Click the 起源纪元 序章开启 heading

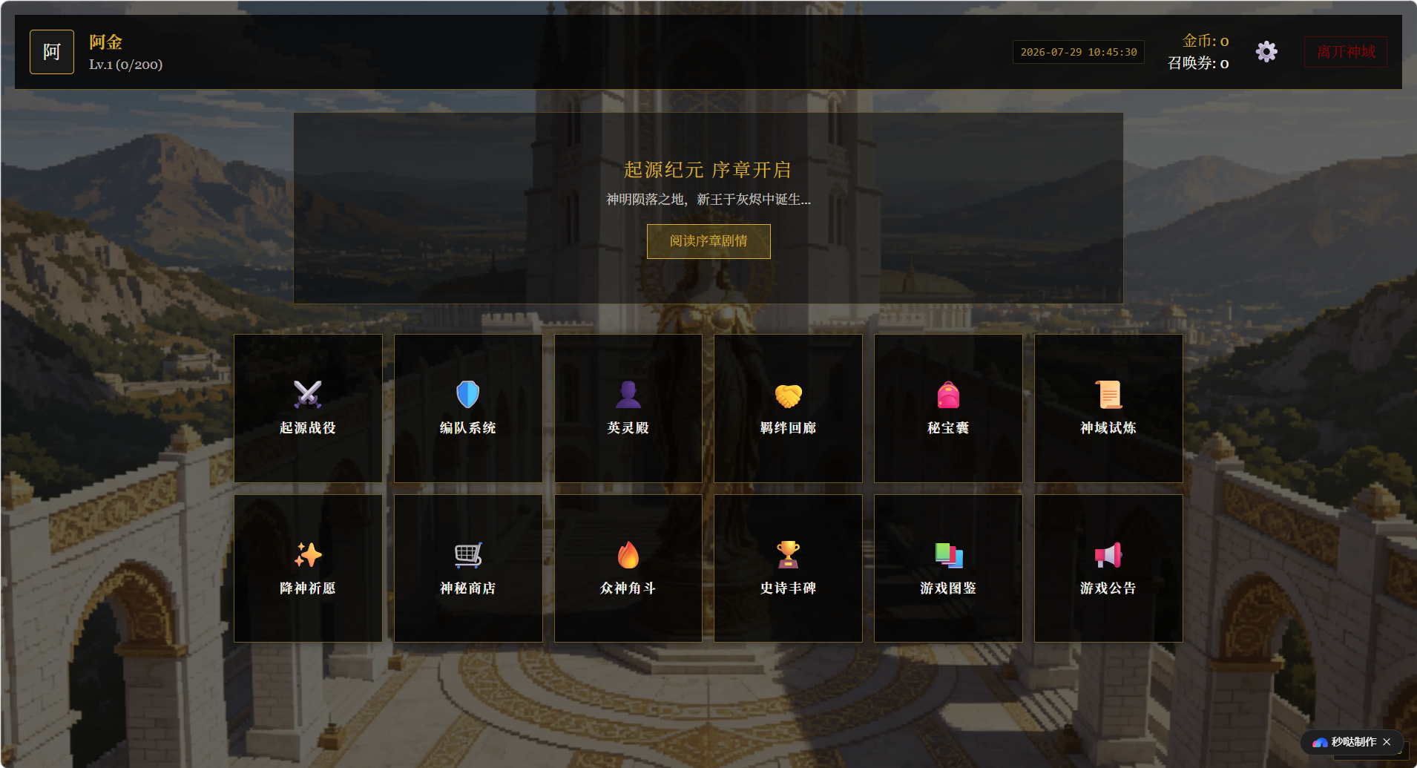coord(708,170)
